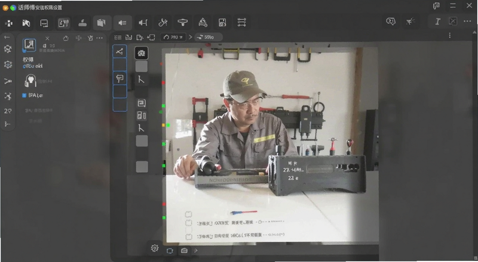The width and height of the screenshot is (478, 262).
Task: Click the stamp icon in top toolbar
Action: 82,23
